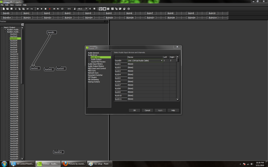268x167 pixels.
Task: Collapse the Input / Output tree node
Action: click(x=2, y=27)
